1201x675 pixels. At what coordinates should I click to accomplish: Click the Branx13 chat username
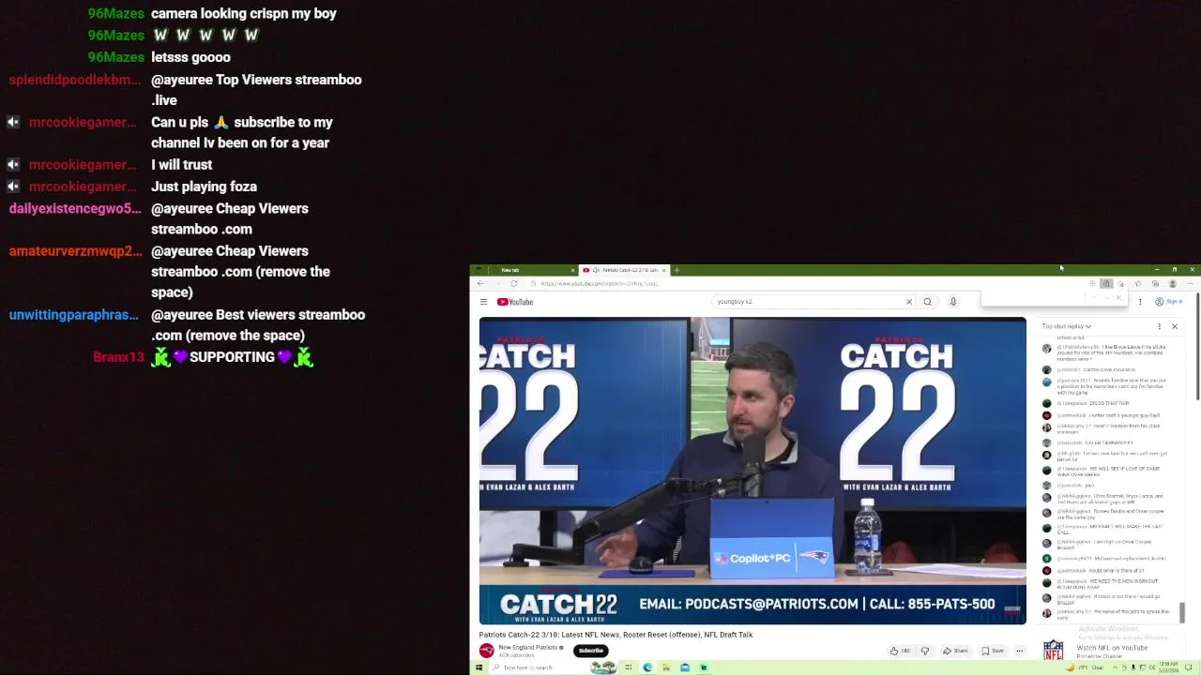tap(118, 357)
